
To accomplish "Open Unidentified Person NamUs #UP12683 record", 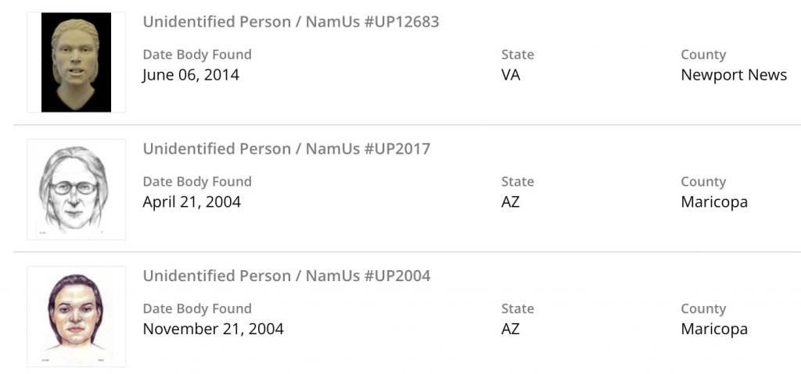I will [x=290, y=22].
